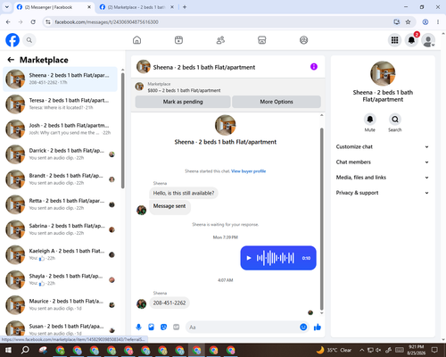The height and width of the screenshot is (357, 446).
Task: Click the address bar URL
Action: [106, 22]
